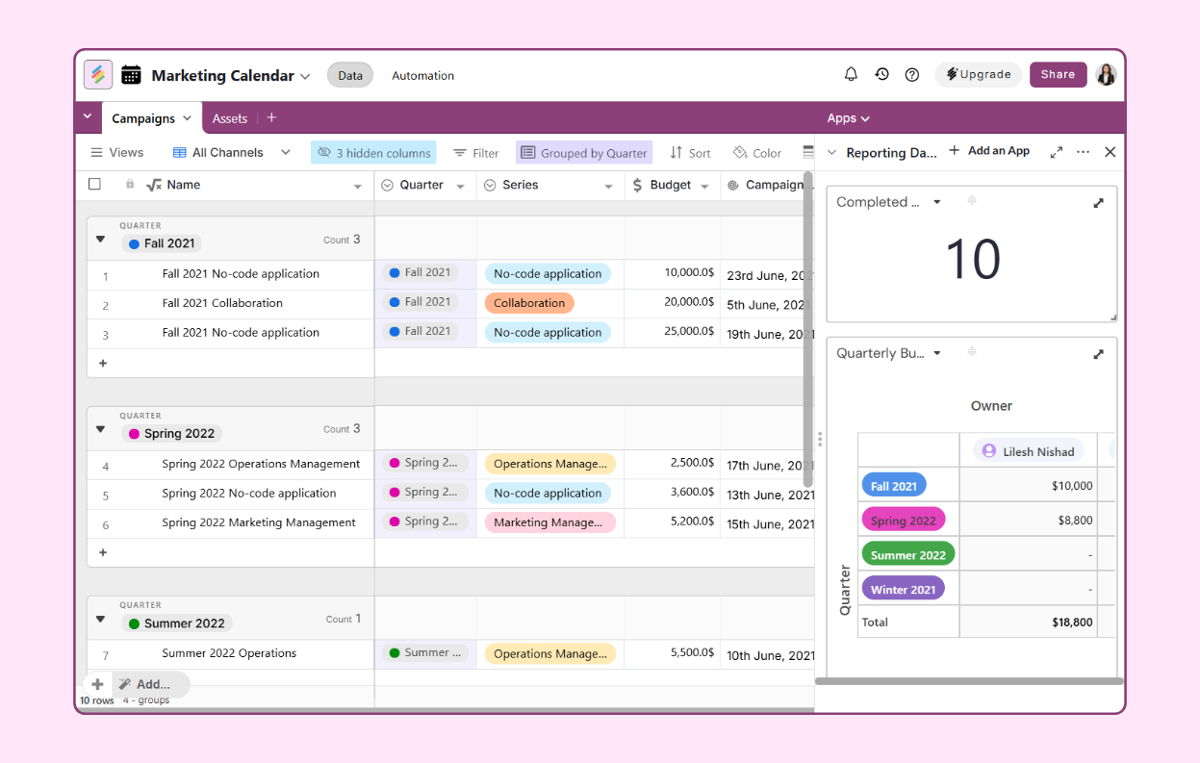1200x763 pixels.
Task: Open revision history clock icon
Action: pyautogui.click(x=881, y=74)
